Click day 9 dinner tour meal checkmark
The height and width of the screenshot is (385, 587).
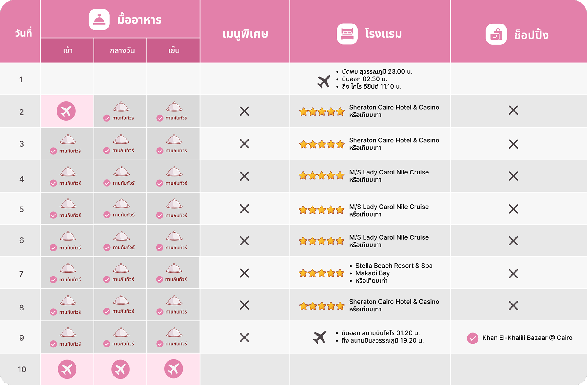(160, 344)
